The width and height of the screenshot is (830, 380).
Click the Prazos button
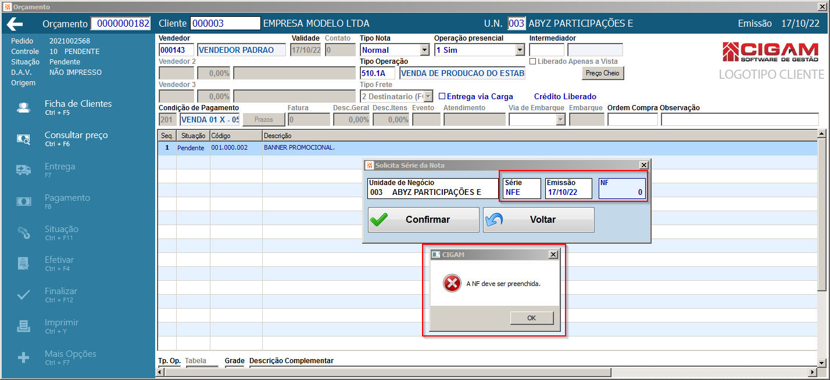point(264,120)
